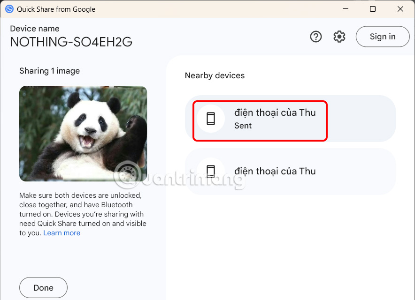Select the second 'điện thoại của Thu' device
Image resolution: width=415 pixels, height=300 pixels.
click(x=275, y=171)
